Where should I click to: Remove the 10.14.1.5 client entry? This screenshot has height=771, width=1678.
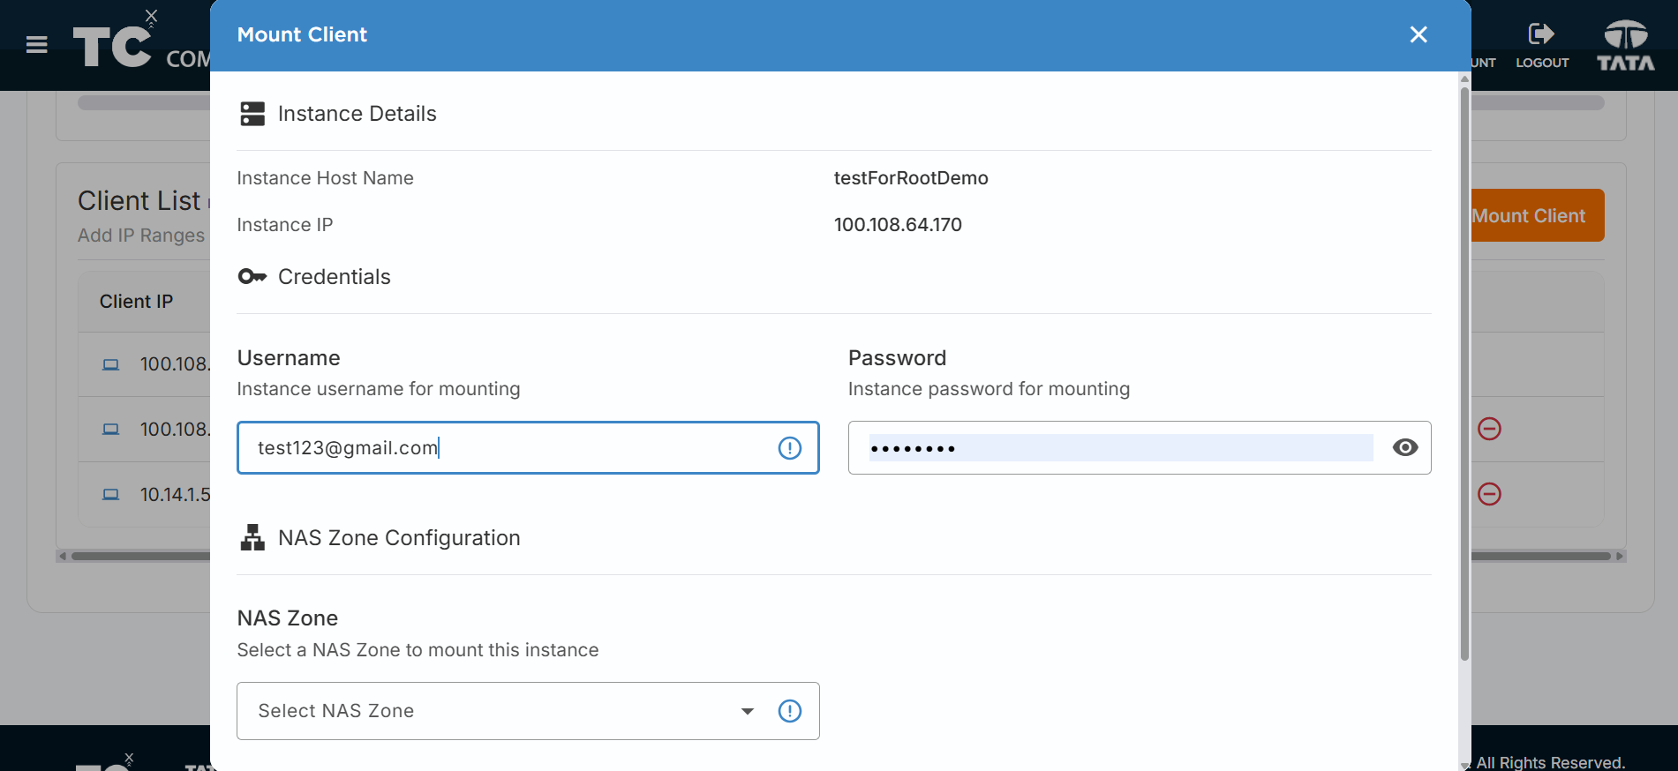(x=1489, y=494)
